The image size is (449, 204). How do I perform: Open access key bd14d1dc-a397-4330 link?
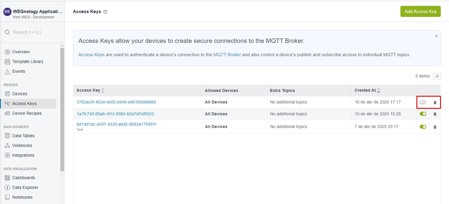coord(116,124)
